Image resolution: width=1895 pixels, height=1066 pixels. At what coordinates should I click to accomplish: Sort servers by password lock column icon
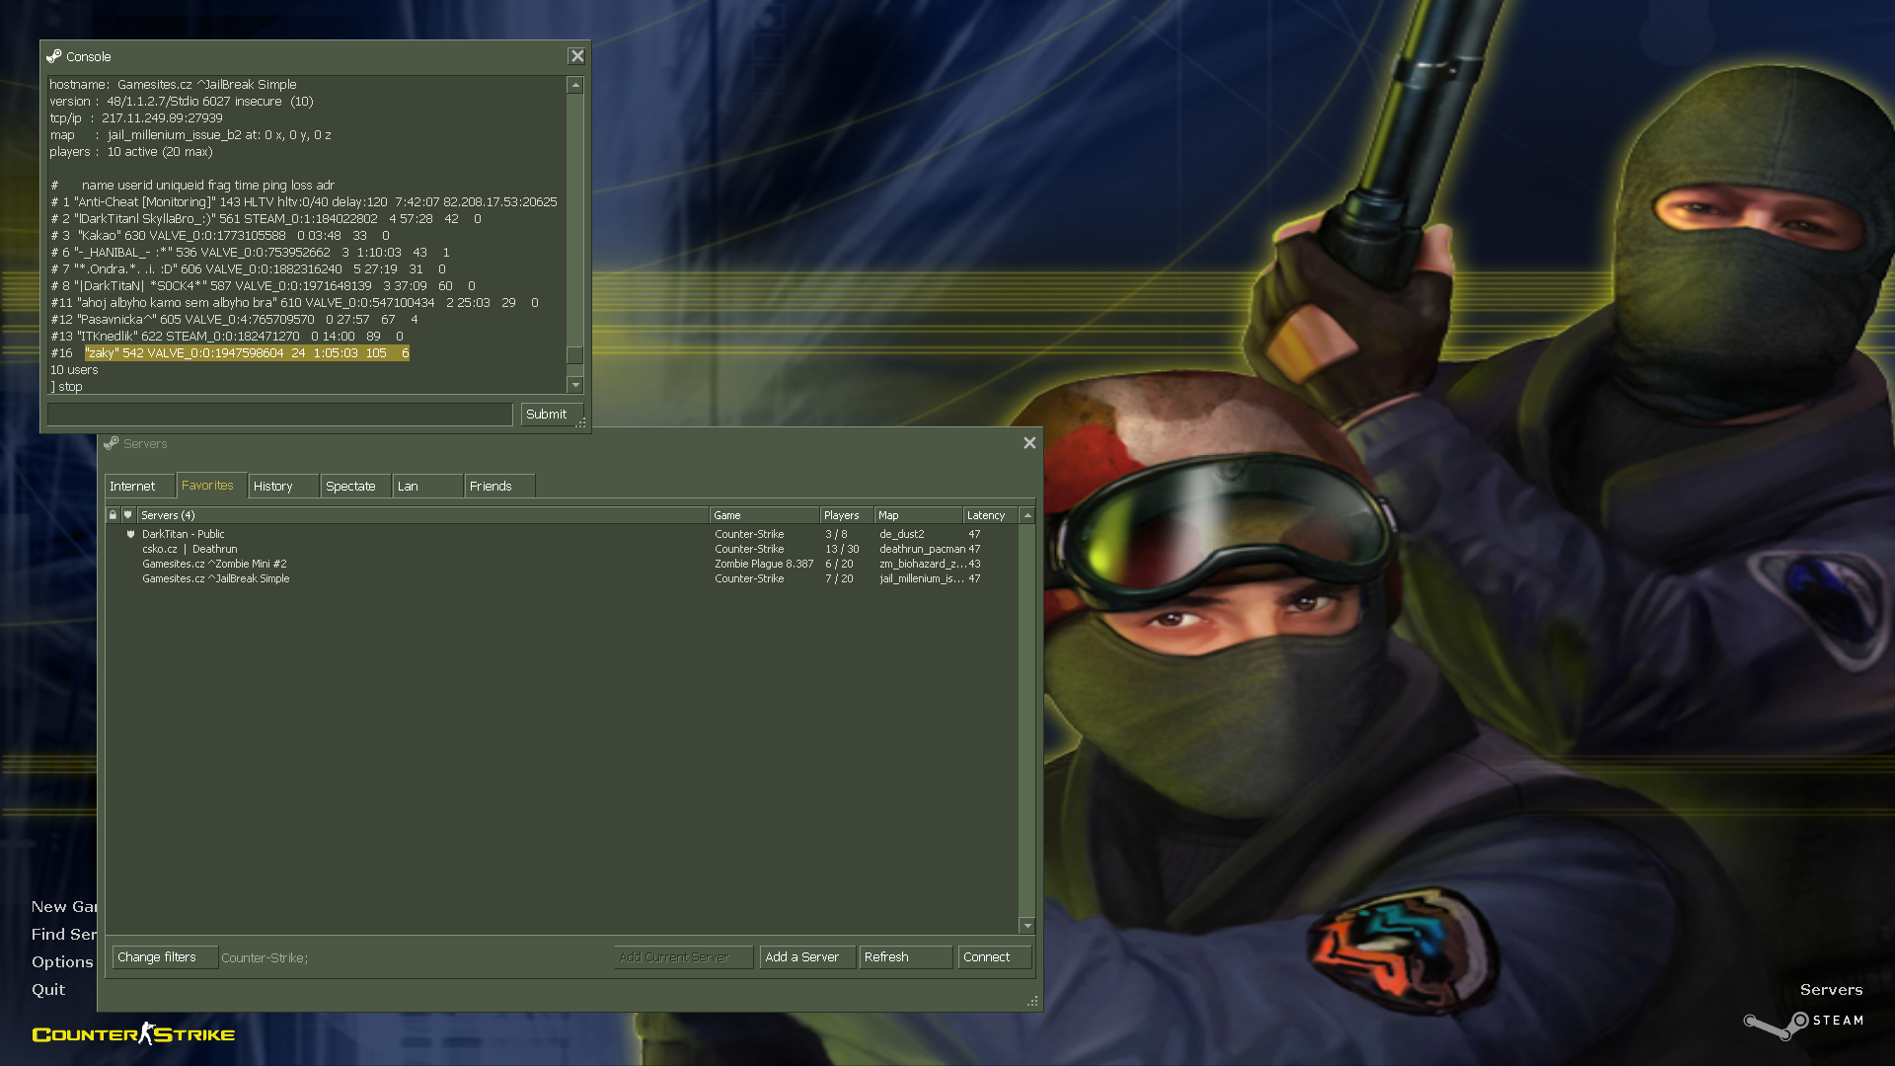(x=114, y=515)
